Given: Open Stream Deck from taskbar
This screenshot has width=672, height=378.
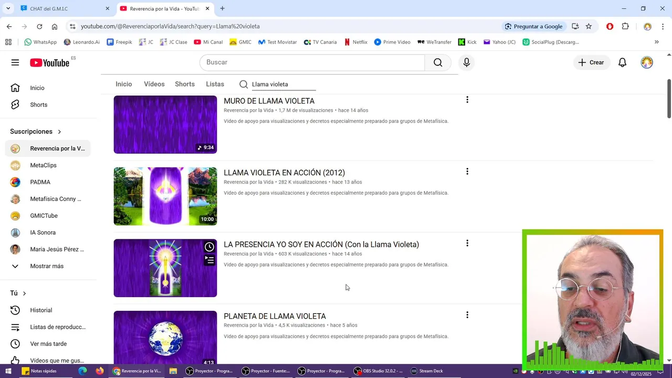Looking at the screenshot, I should coord(427,371).
